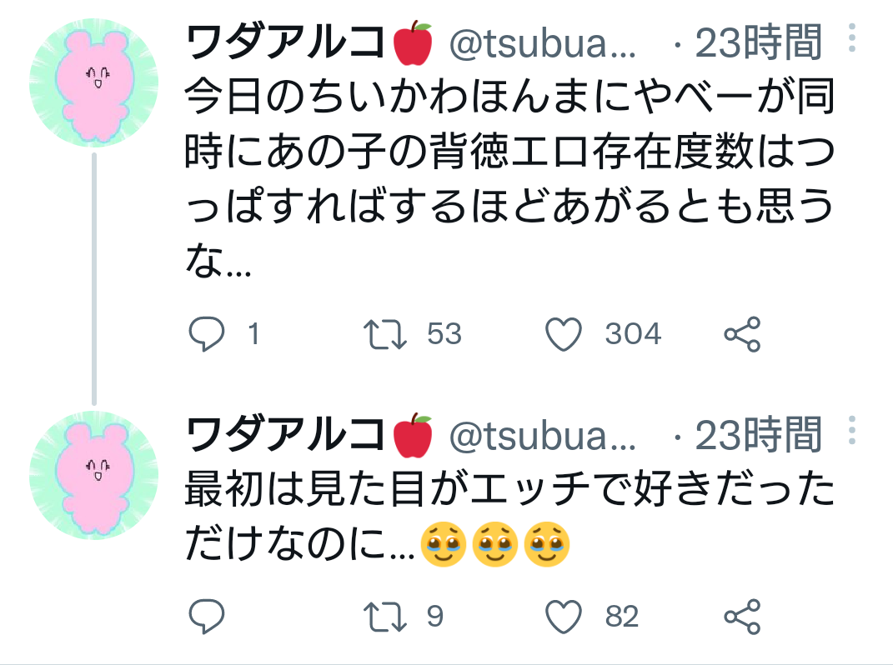Like the tweet showing 304 likes
The width and height of the screenshot is (893, 665).
point(563,335)
